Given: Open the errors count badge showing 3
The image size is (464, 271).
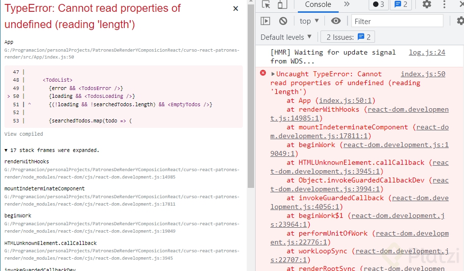Looking at the screenshot, I should pos(378,4).
